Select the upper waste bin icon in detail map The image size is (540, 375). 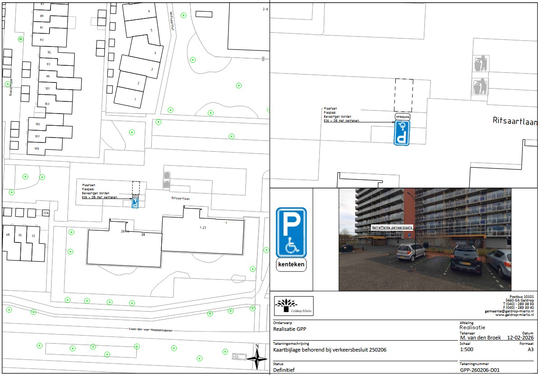pyautogui.click(x=480, y=64)
